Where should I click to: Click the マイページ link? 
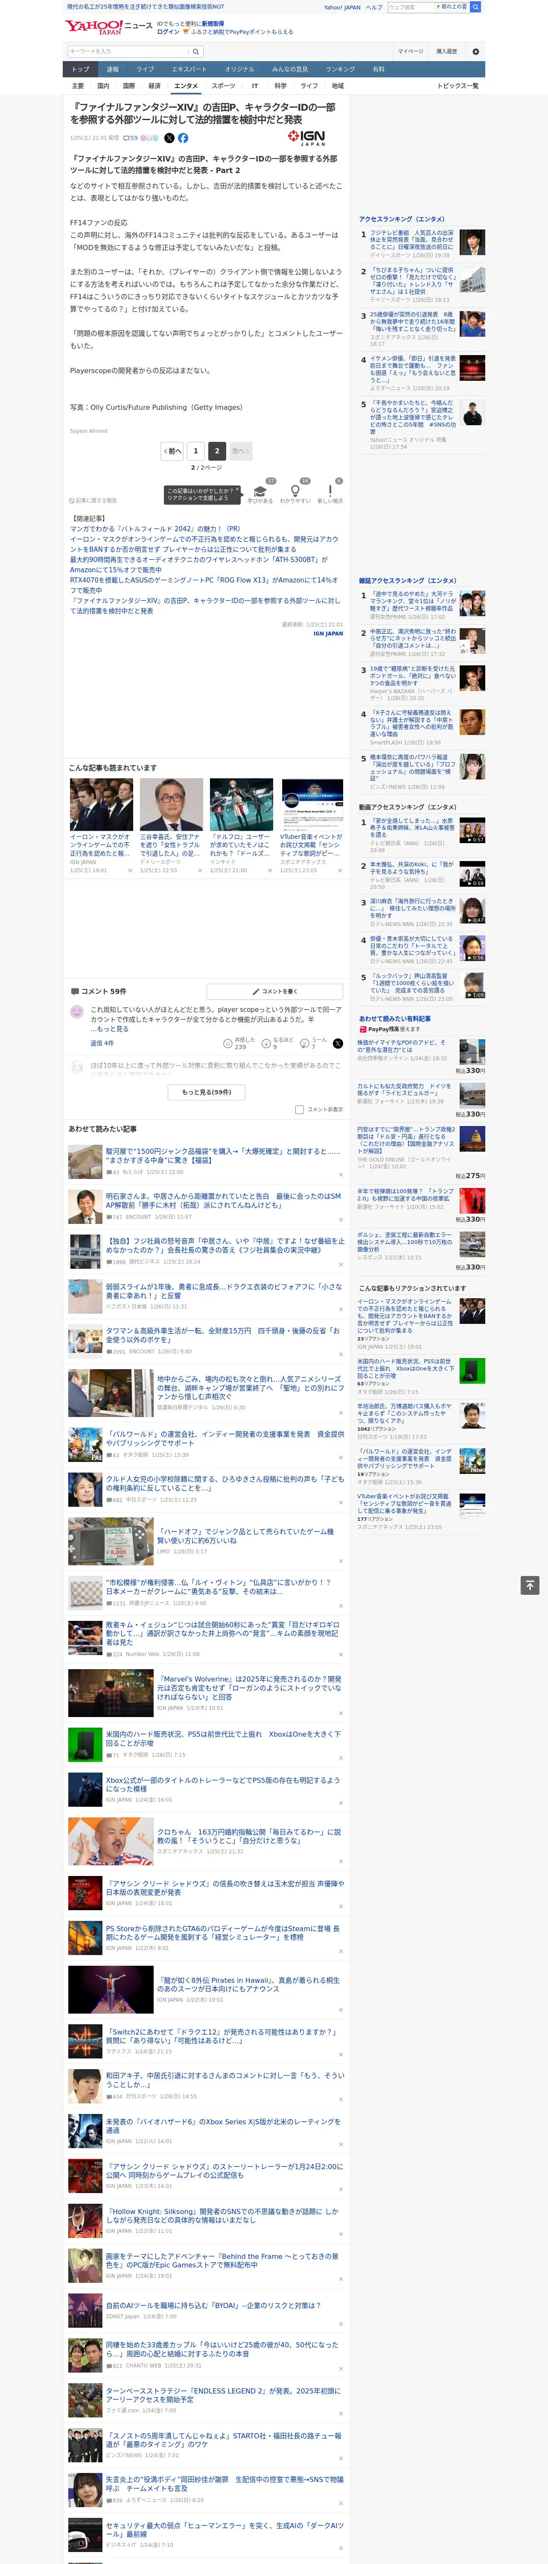(411, 51)
